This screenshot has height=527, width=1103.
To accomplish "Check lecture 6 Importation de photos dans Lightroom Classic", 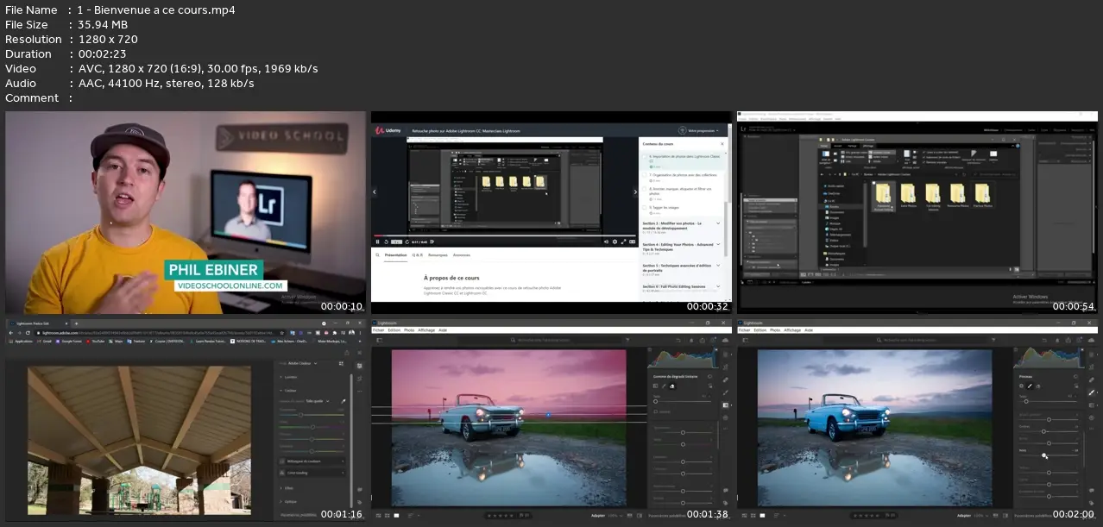I will coord(646,157).
